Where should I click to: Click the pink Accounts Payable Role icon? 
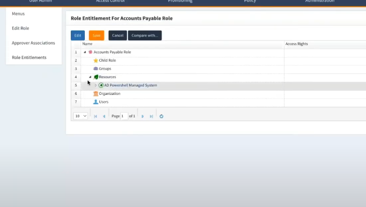(90, 52)
